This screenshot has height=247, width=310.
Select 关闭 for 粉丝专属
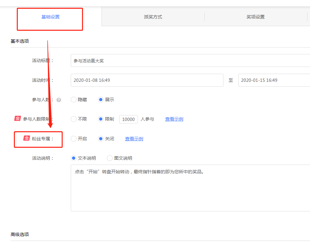click(x=101, y=139)
